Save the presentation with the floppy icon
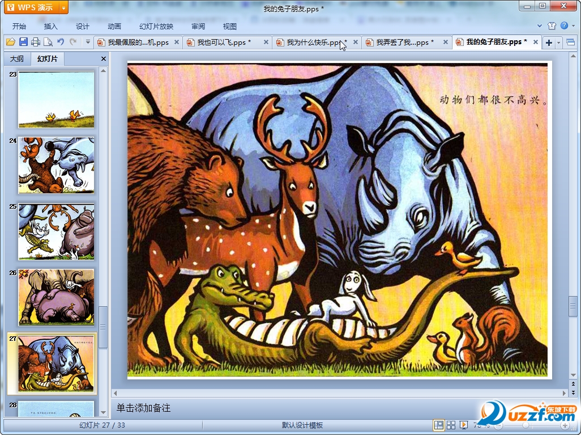This screenshot has height=435, width=581. coord(23,42)
